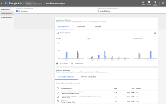Click the Tablets & Ultraportable Devices text
This screenshot has width=166, height=104.
click(x=70, y=93)
